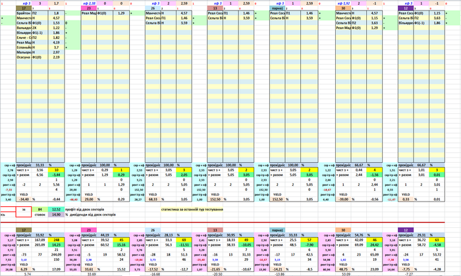Image resolution: width=461 pixels, height=276 pixels.
Task: Select the YIELD value -14,21
Action: (277, 269)
